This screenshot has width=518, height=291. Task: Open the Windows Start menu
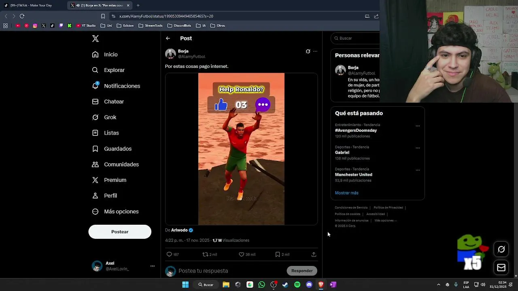click(185, 285)
